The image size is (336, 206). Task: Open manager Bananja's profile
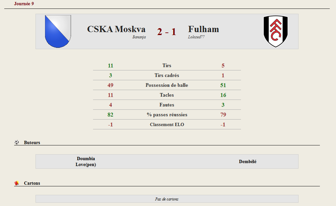139,37
